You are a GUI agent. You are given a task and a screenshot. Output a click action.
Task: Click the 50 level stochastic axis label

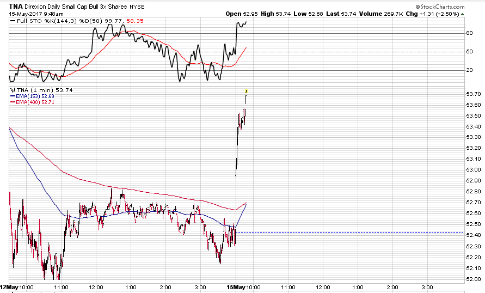coord(469,52)
